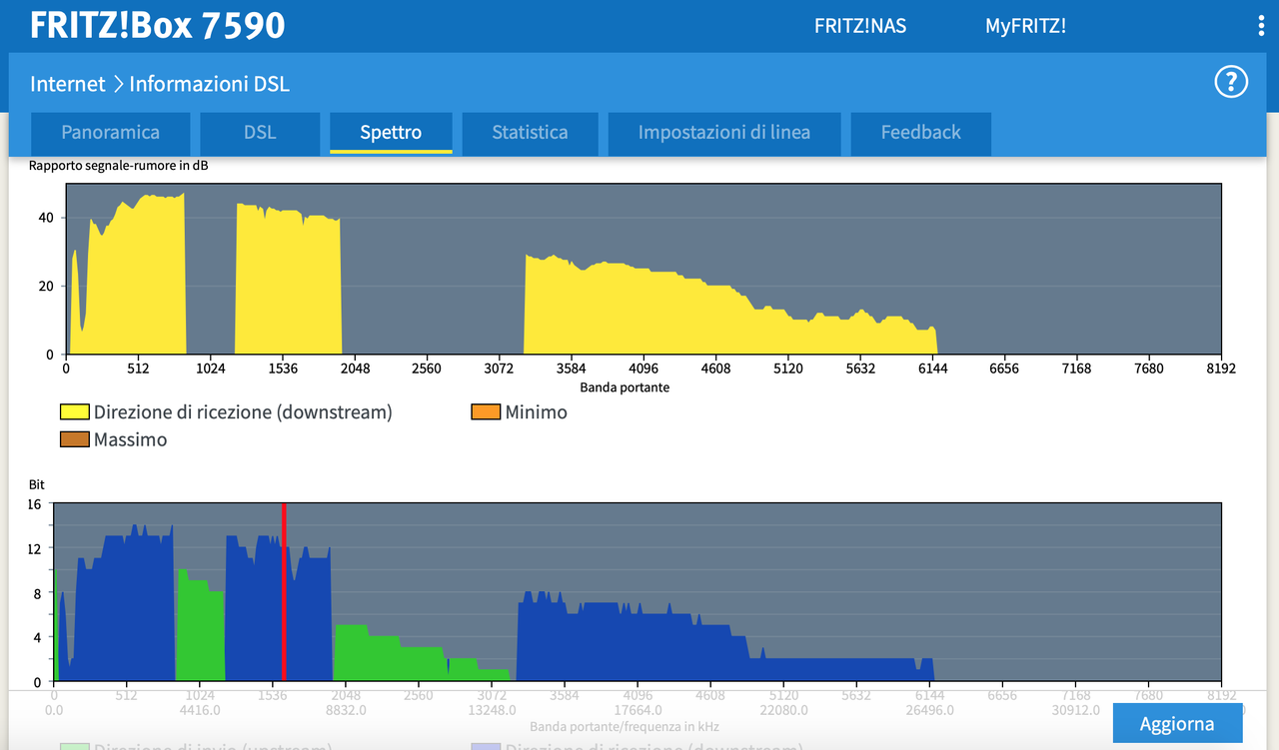Screen dimensions: 1279x750
Task: Click the 13248.0 frequency value
Action: pos(491,711)
